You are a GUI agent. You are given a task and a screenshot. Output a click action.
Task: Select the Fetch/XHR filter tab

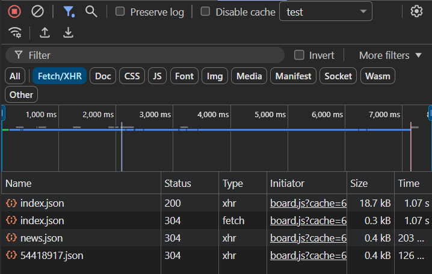[x=60, y=76]
